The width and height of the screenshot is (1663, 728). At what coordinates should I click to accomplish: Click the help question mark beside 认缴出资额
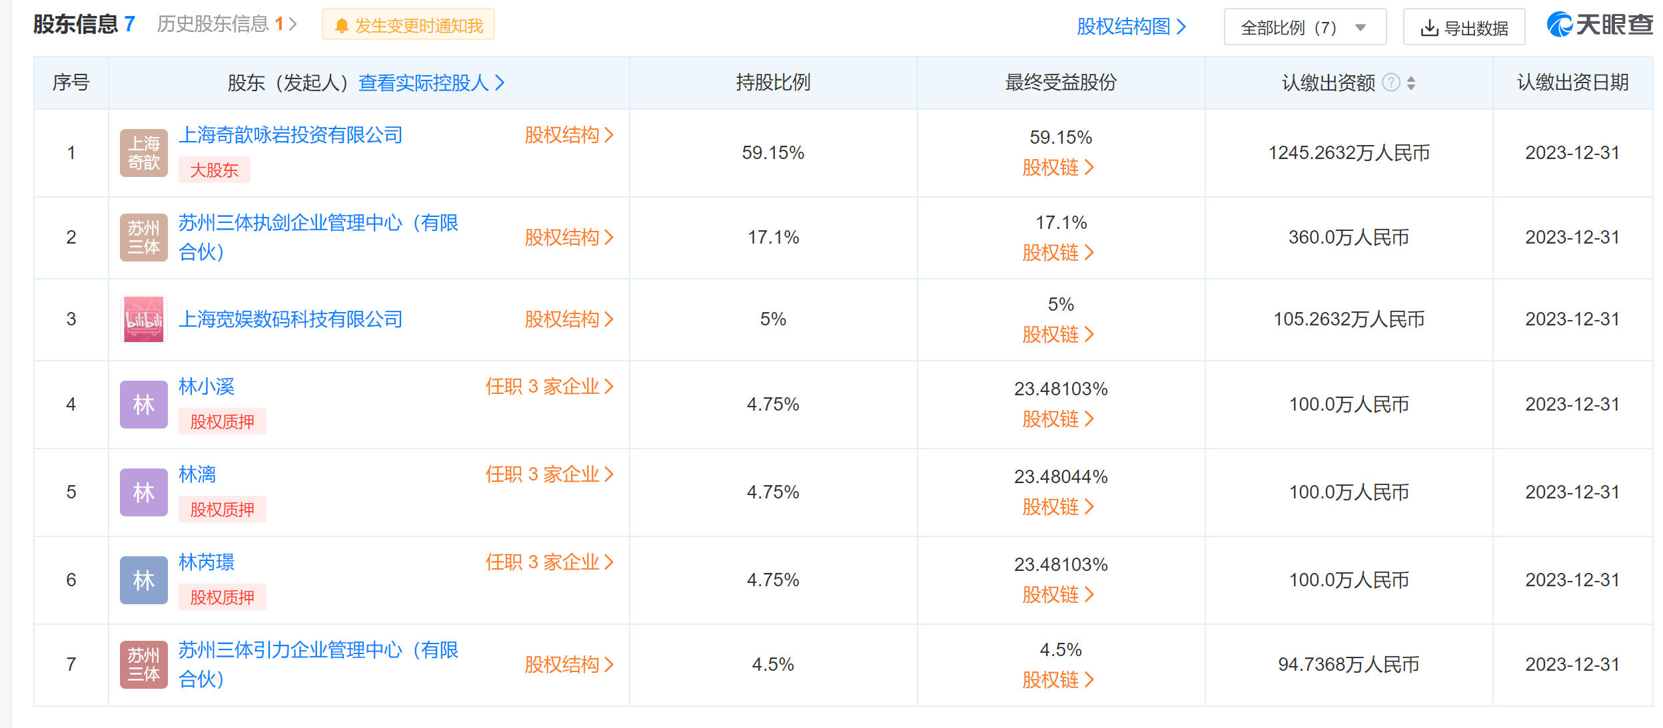tap(1391, 83)
